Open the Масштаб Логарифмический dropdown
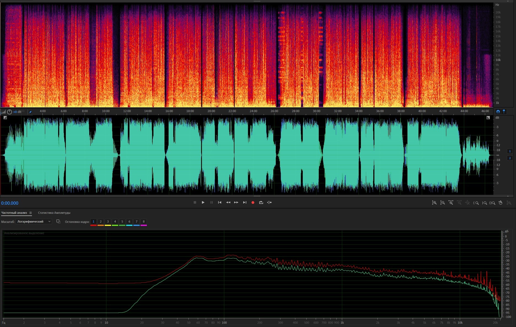 click(34, 221)
